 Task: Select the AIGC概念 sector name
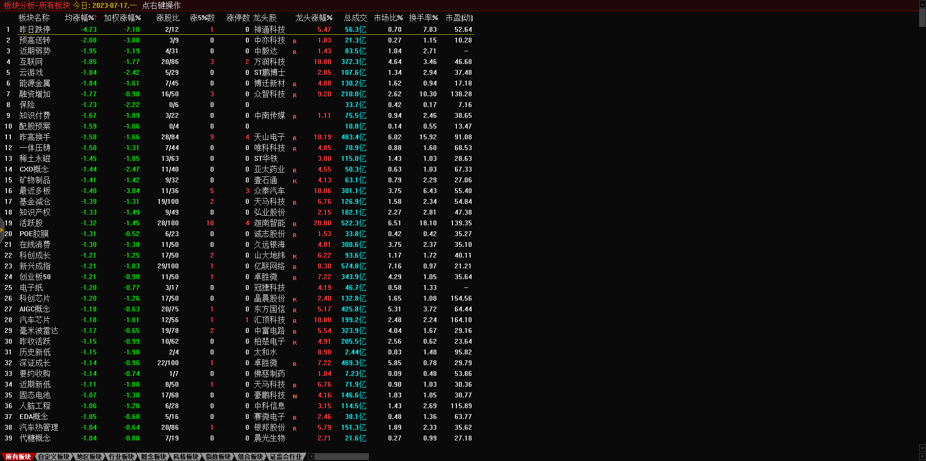pyautogui.click(x=34, y=309)
